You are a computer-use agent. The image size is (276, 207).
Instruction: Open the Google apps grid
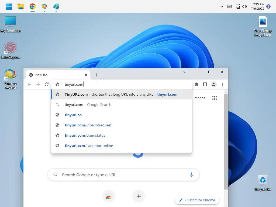click(x=214, y=98)
